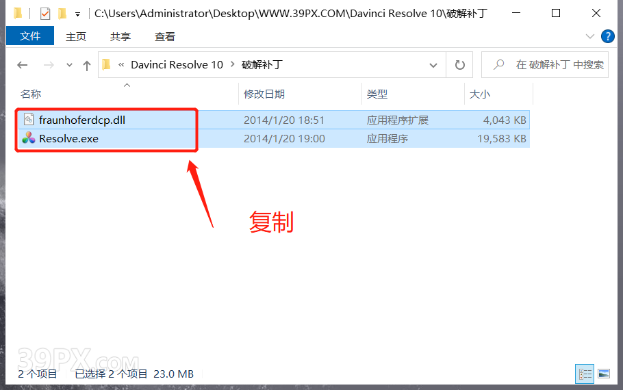Viewport: 623px width, 390px height.
Task: Maximize the Explorer window
Action: 556,13
